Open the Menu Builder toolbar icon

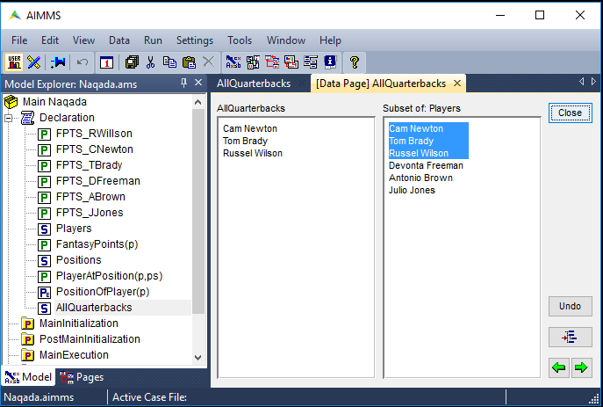311,62
